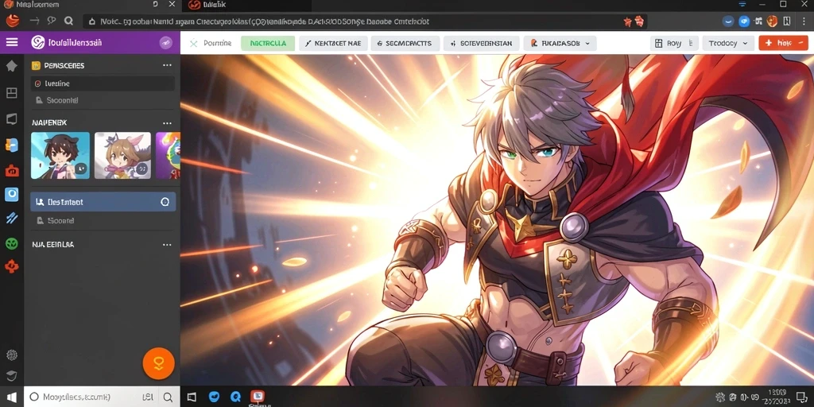This screenshot has height=407, width=814.
Task: Click the home icon in left sidebar
Action: (x=11, y=66)
